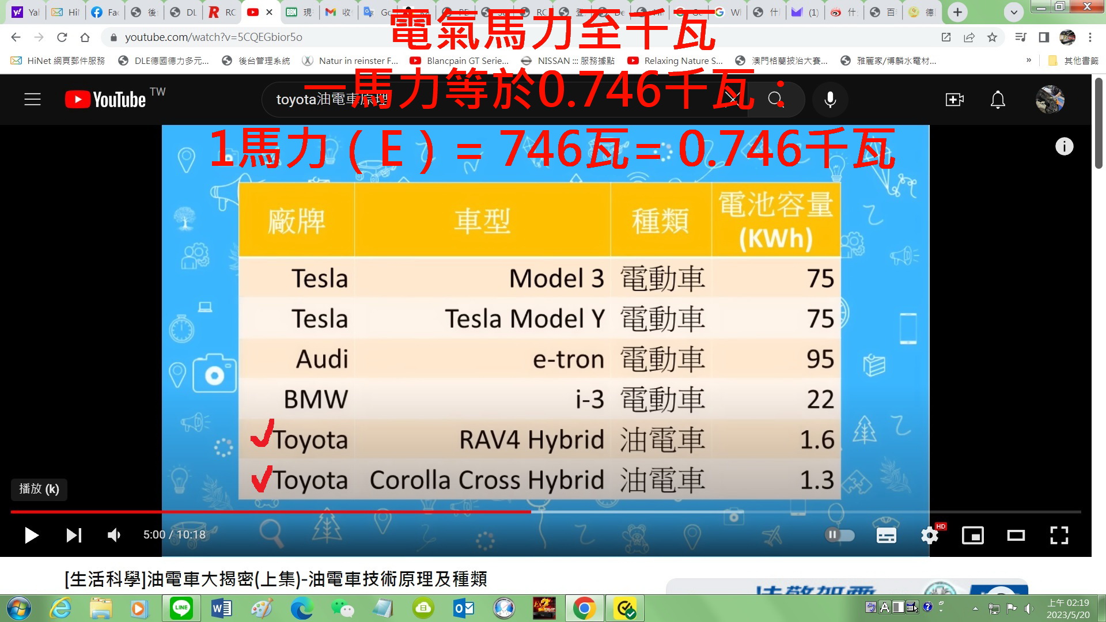This screenshot has height=622, width=1106.
Task: Open the media tab controls icon
Action: (x=1021, y=37)
